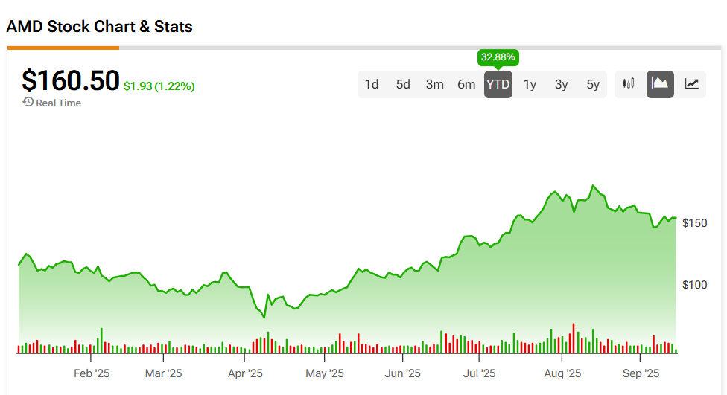This screenshot has width=727, height=395.
Task: Select the 1d time range
Action: pos(372,84)
